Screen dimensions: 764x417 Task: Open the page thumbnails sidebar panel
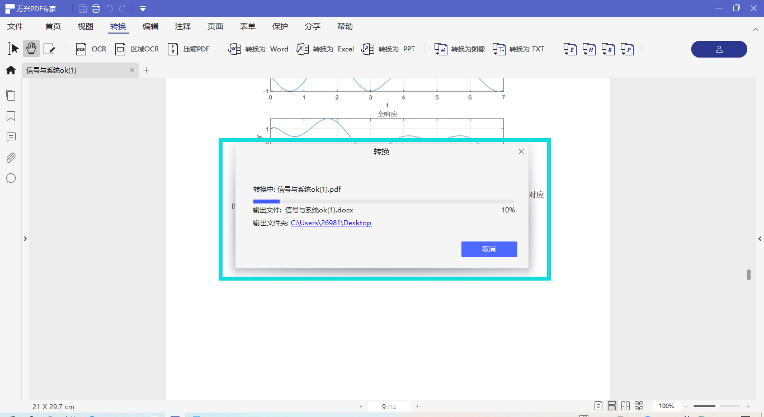coord(11,95)
